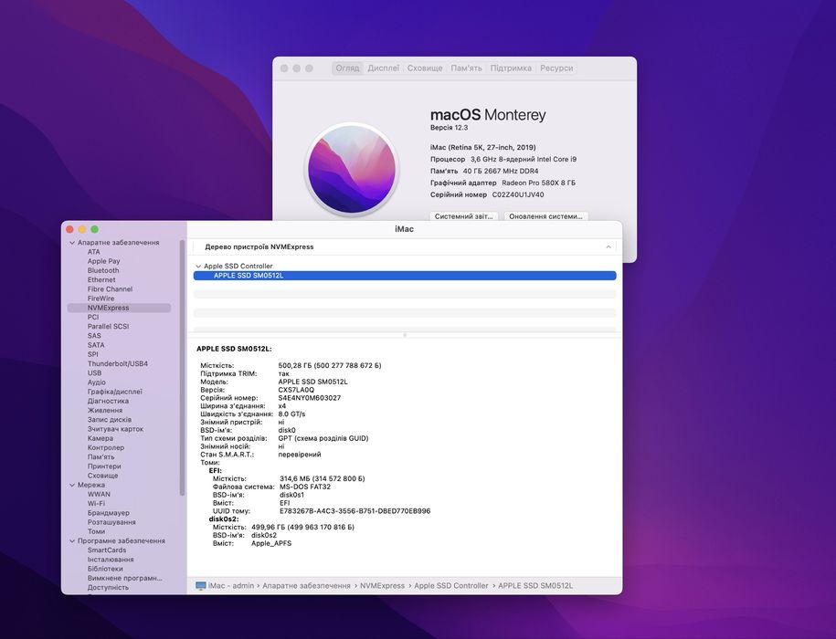
Task: Select Fibre Channel in the sidebar
Action: (x=110, y=289)
